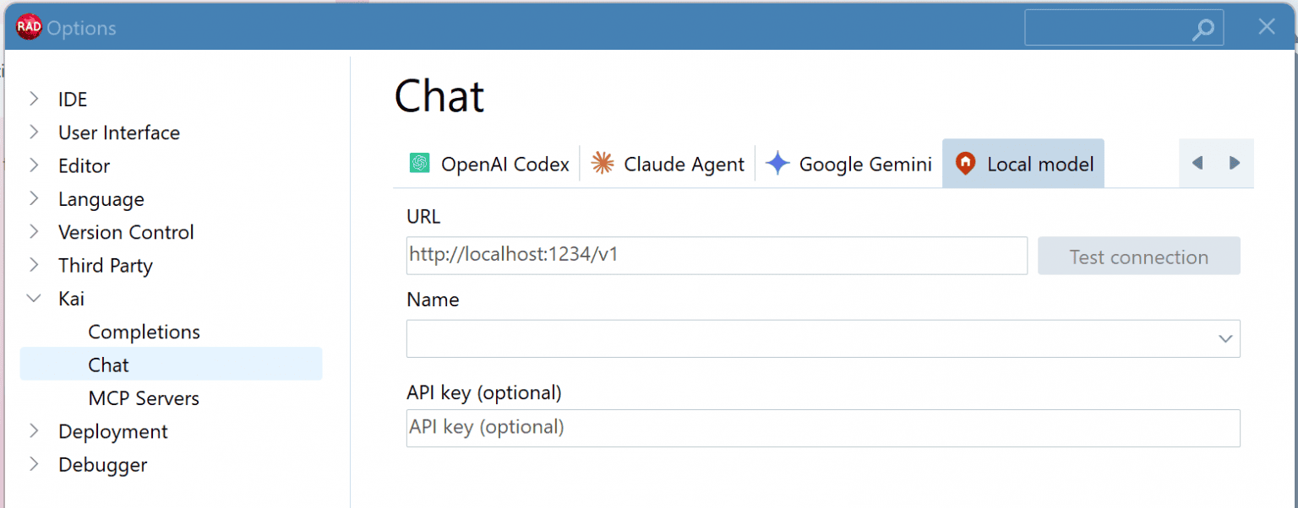
Task: Expand the Language tree node
Action: coord(34,198)
